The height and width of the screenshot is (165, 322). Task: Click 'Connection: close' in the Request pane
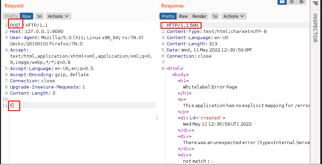(32, 81)
